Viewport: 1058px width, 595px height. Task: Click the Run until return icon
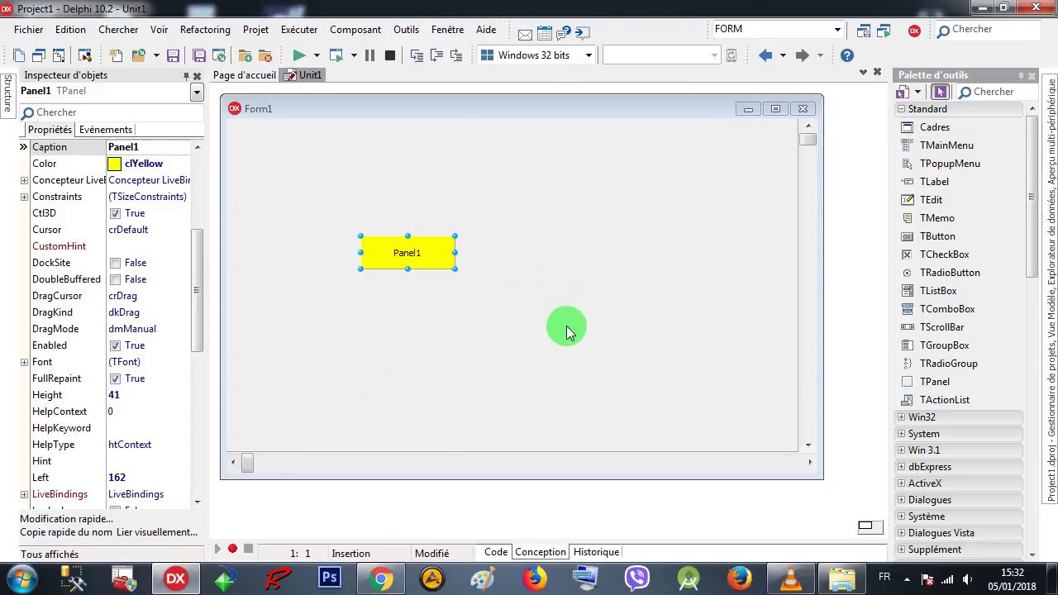pos(455,55)
